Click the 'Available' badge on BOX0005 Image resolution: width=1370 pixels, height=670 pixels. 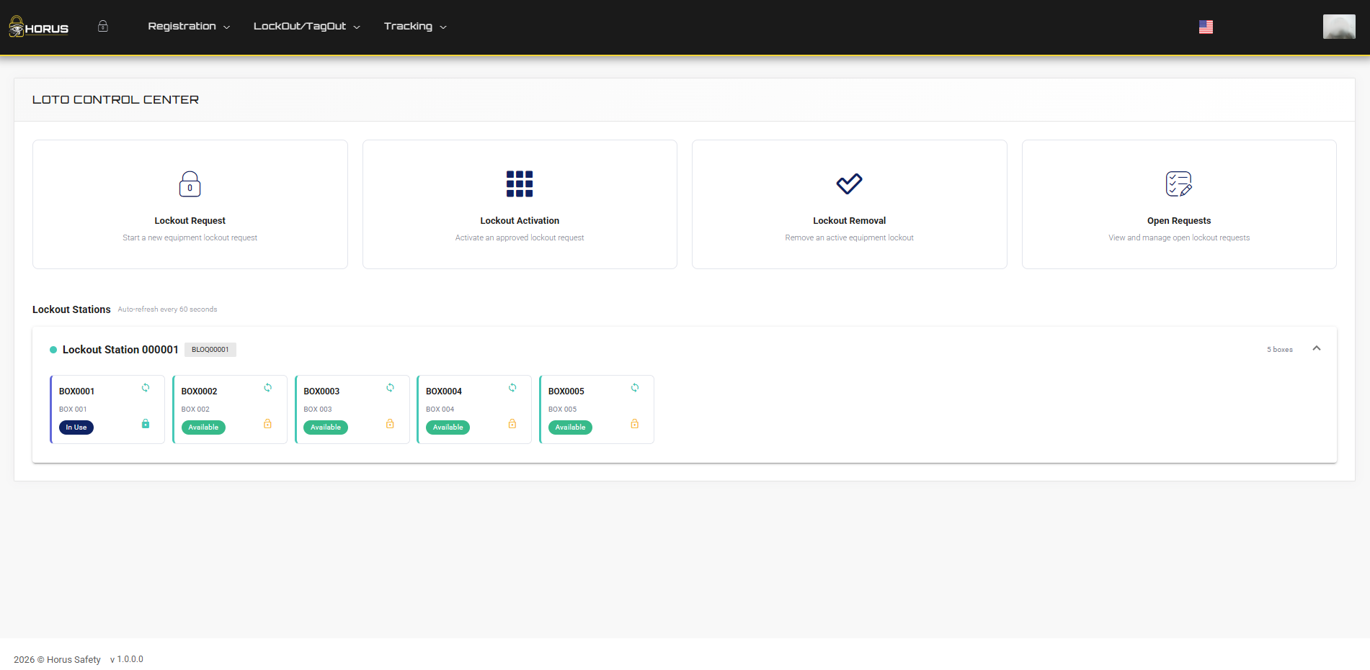[x=570, y=427]
